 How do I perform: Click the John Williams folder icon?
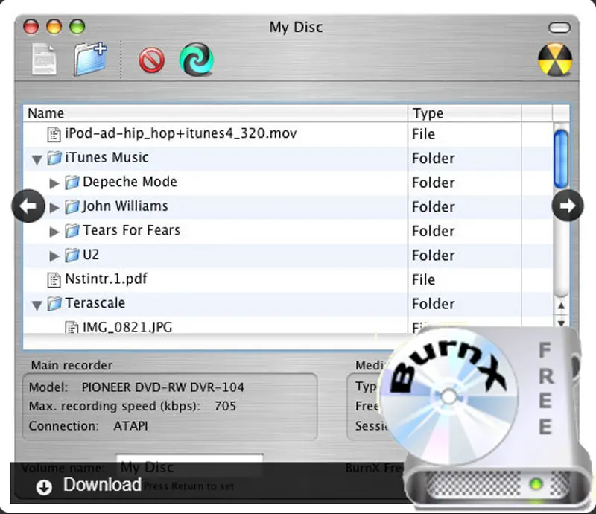click(x=72, y=207)
